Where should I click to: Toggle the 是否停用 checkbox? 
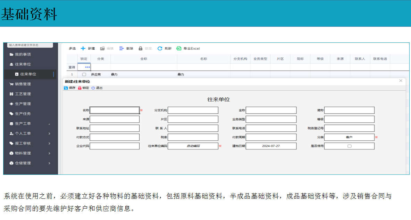(350, 146)
